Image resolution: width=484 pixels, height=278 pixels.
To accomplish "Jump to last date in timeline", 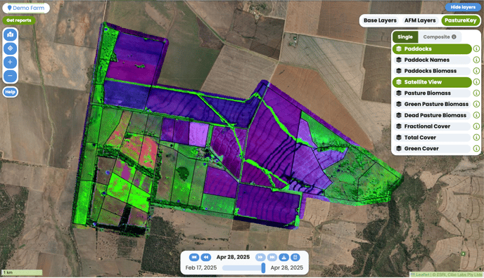I will 272,257.
